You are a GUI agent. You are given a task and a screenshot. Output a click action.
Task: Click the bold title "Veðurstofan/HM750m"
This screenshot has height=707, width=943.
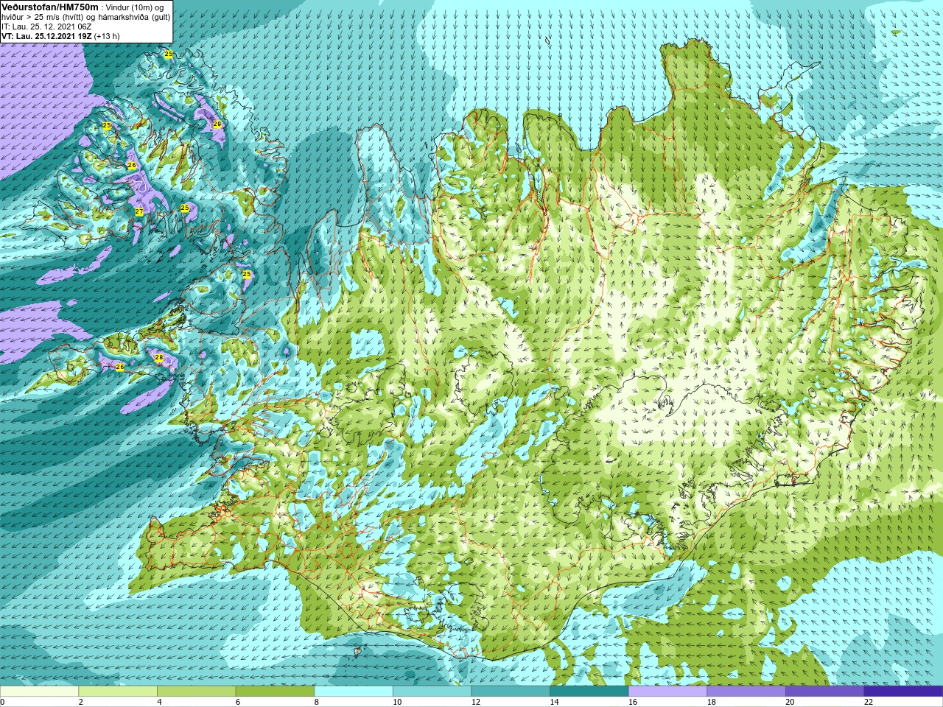pos(50,6)
